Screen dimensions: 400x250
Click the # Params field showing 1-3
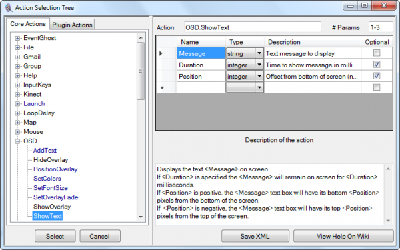point(381,27)
